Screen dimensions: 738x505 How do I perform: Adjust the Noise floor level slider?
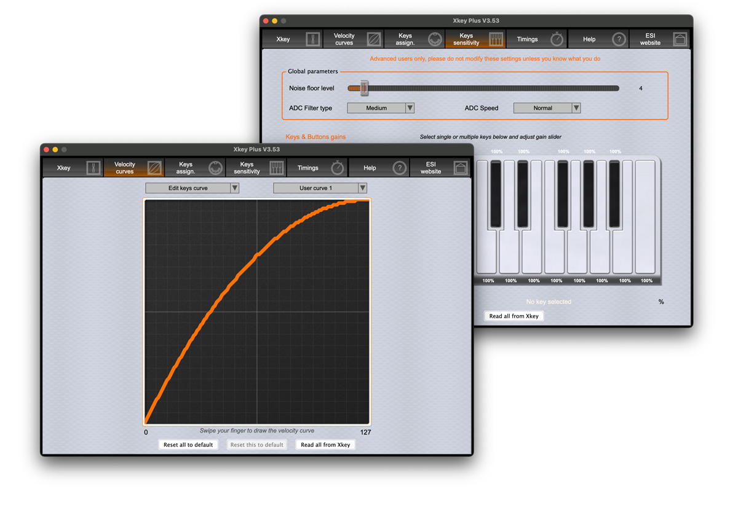[364, 88]
